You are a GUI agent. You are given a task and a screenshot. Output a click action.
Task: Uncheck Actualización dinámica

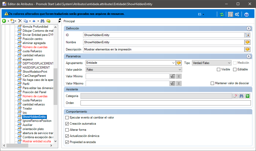tap(67, 136)
